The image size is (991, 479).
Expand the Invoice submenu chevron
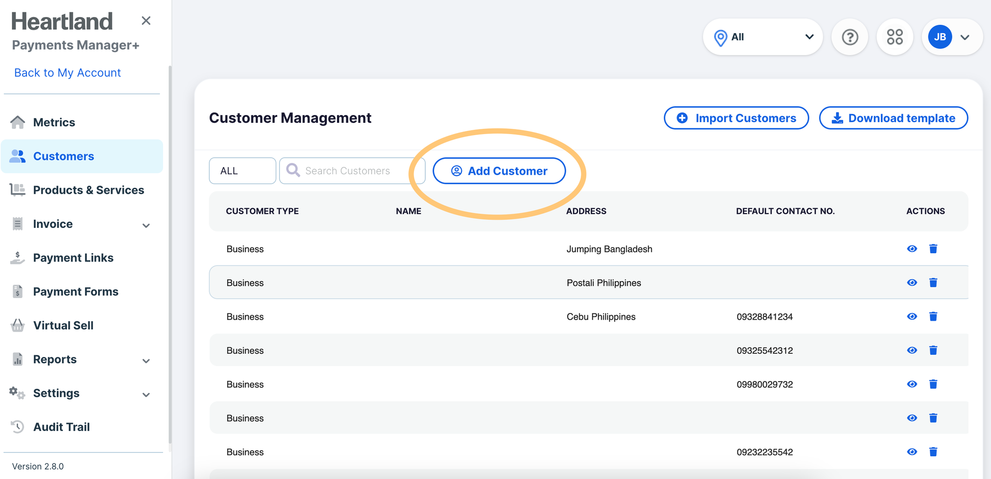tap(146, 225)
